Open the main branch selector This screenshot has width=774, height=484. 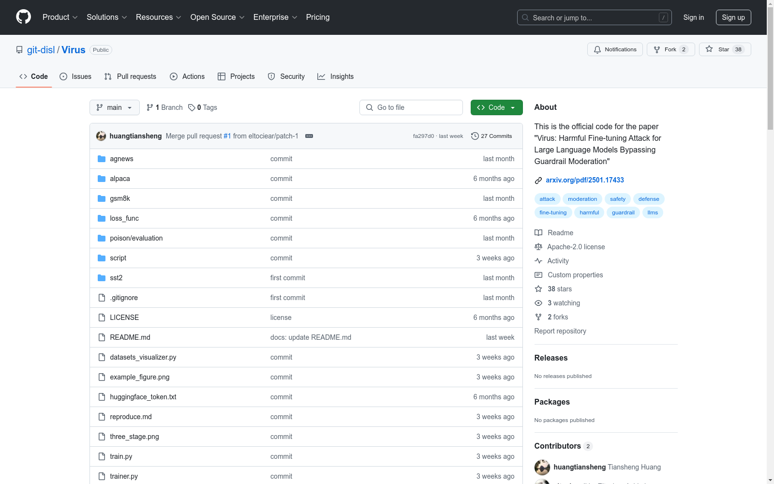[115, 107]
